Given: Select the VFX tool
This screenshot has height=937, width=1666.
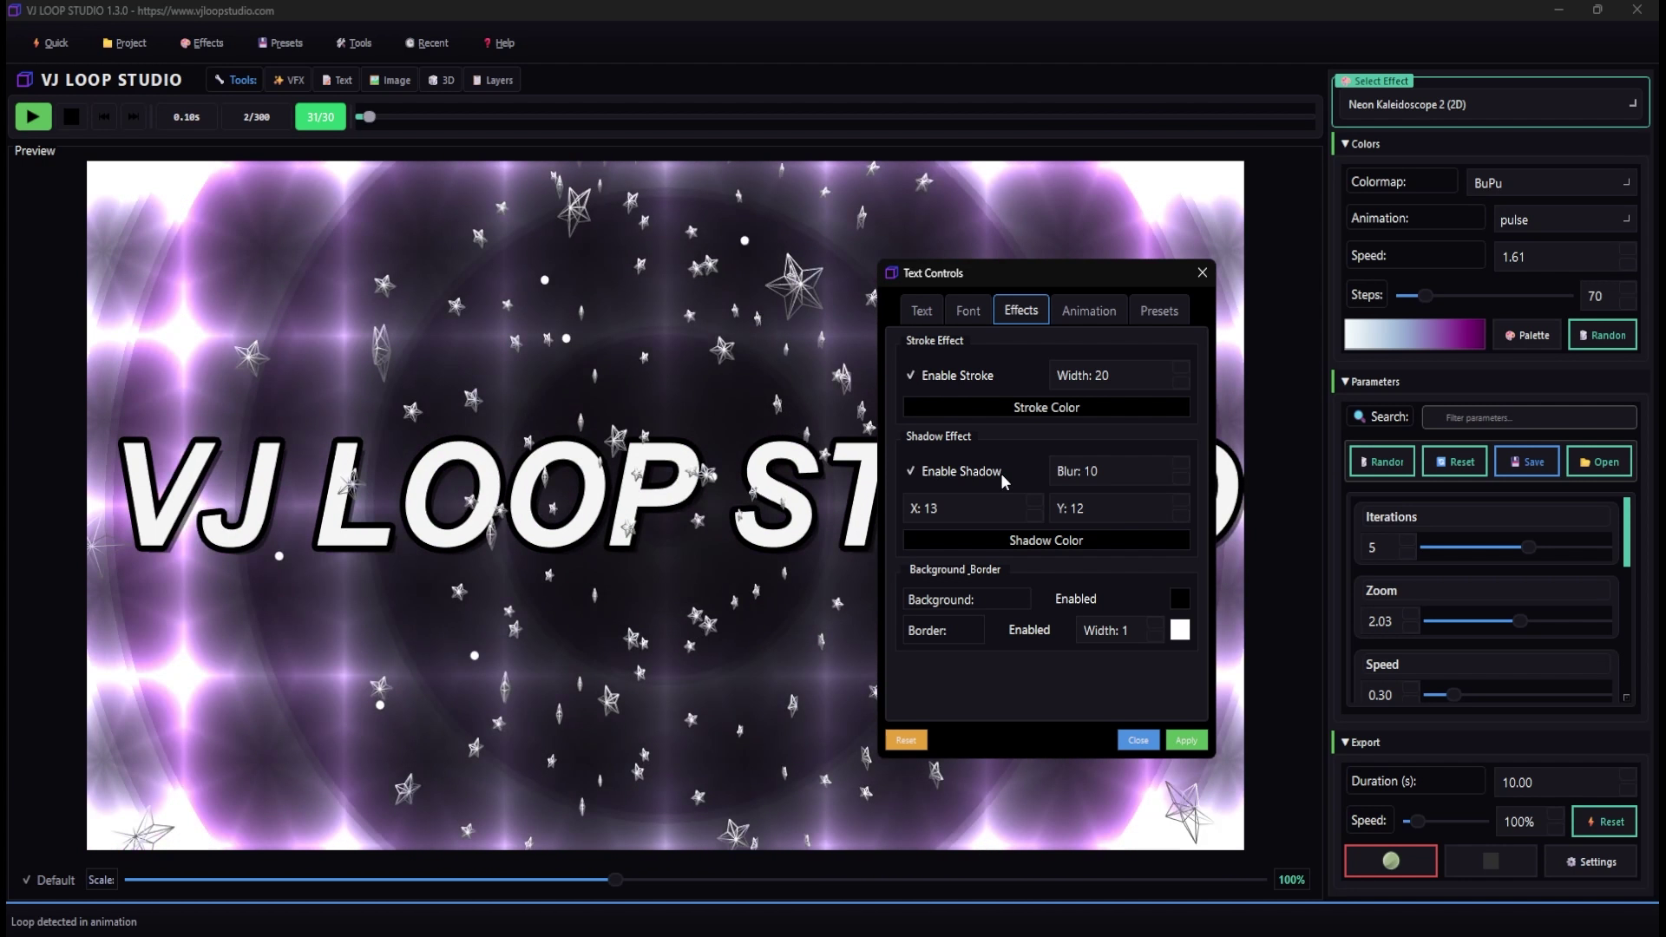Looking at the screenshot, I should click(288, 79).
